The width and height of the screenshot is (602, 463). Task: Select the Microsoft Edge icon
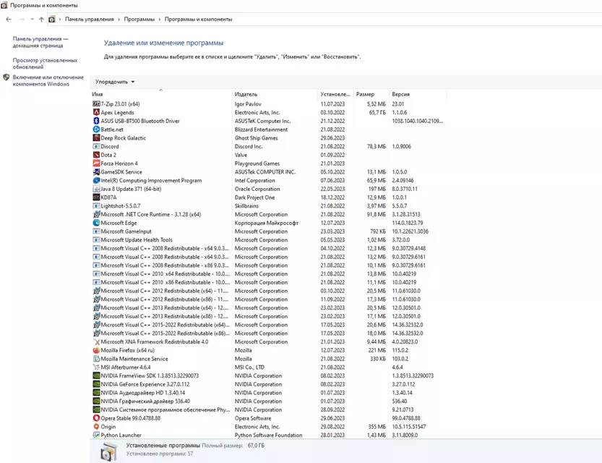coord(96,223)
